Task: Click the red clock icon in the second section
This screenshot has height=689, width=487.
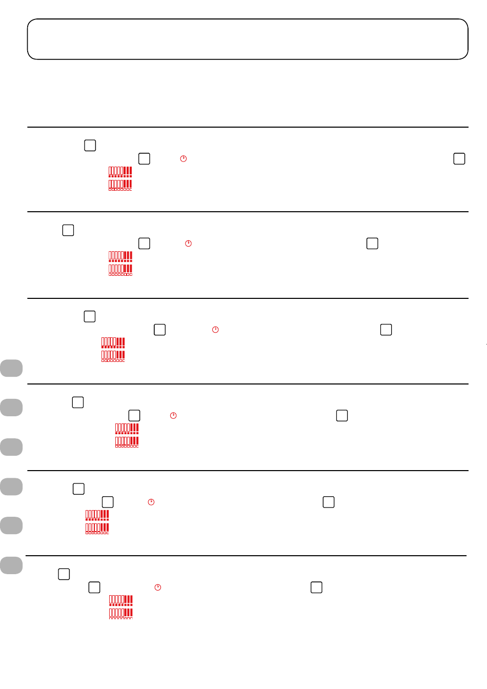Action: (x=188, y=244)
